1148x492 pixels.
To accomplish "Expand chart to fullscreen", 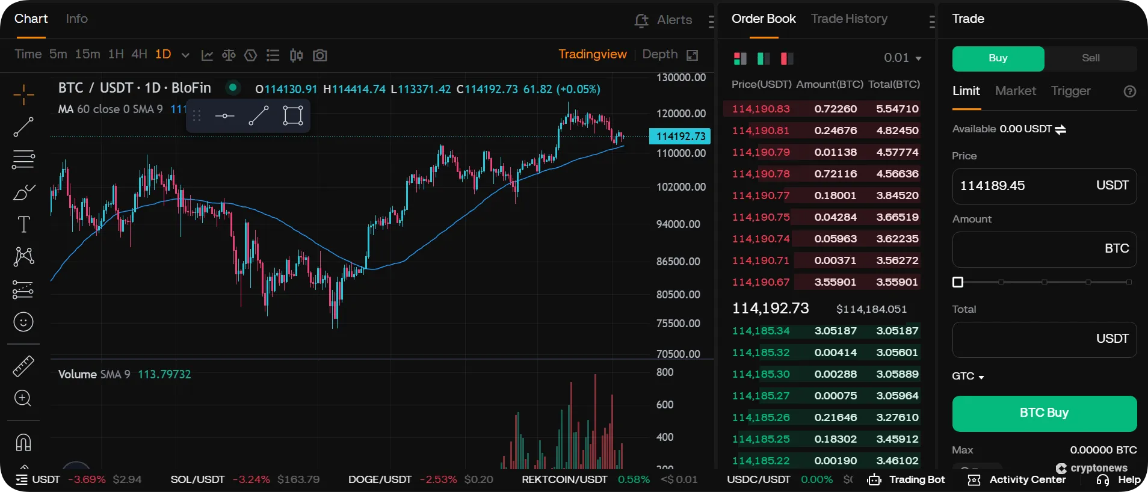I will [693, 55].
